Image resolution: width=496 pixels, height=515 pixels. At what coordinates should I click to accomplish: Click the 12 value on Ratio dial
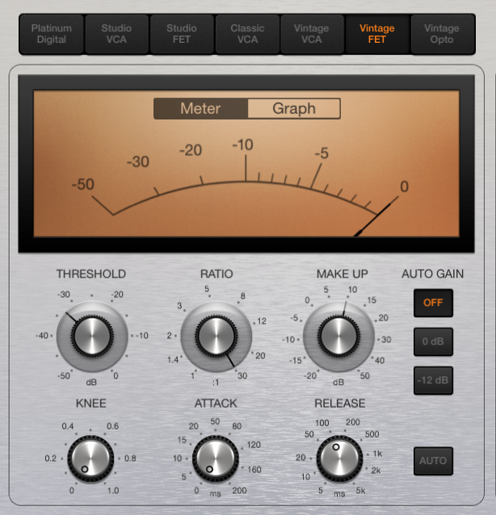[262, 321]
